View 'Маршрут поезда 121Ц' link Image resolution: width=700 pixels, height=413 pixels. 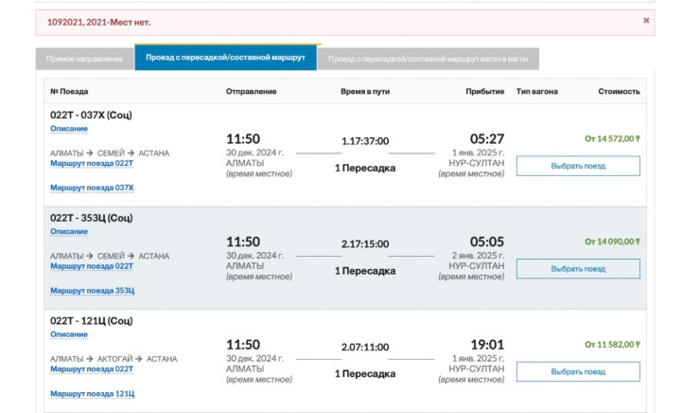pyautogui.click(x=92, y=393)
